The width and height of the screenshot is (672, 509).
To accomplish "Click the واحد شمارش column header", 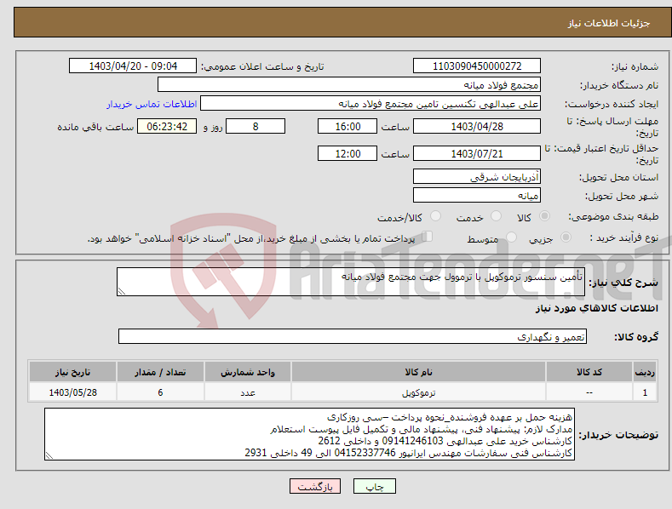I will pos(248,372).
